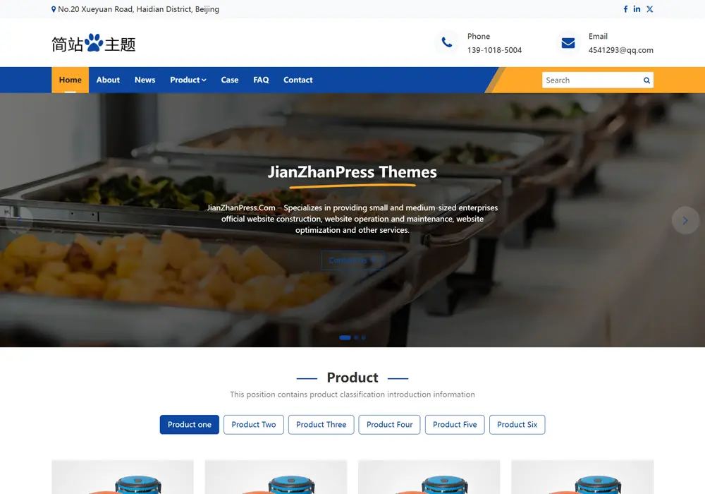Click the Email label in header

tap(598, 37)
